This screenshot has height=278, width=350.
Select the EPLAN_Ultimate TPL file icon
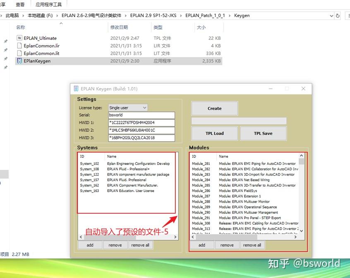pos(19,38)
